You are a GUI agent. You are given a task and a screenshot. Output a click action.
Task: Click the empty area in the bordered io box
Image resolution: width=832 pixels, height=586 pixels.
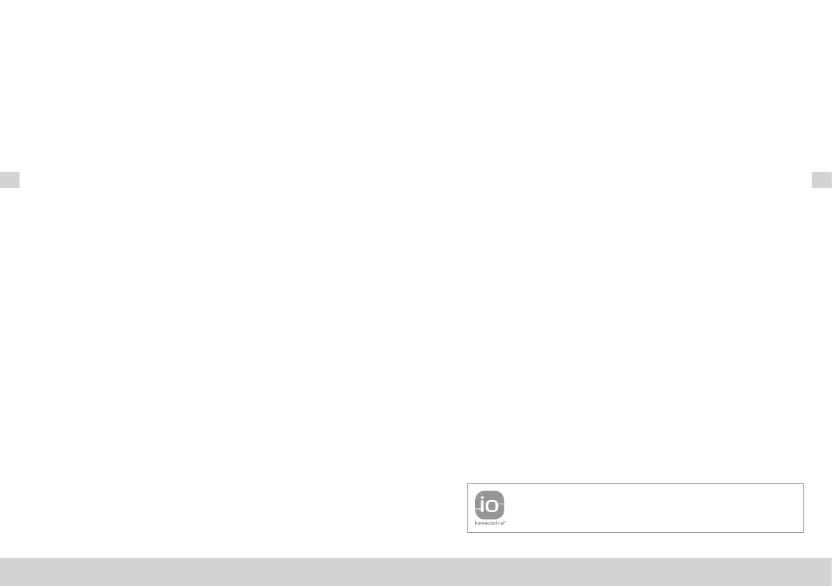tap(655, 508)
